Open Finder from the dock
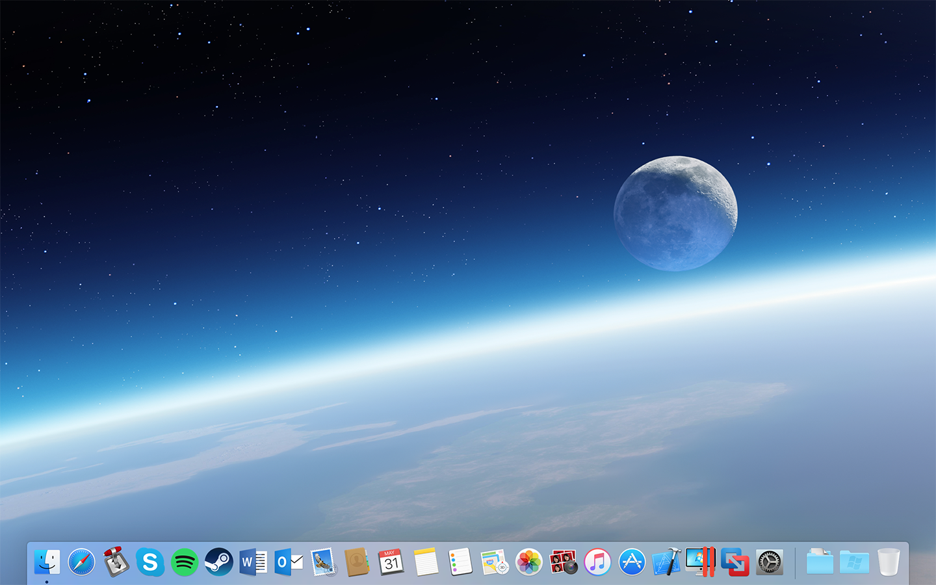 point(47,562)
